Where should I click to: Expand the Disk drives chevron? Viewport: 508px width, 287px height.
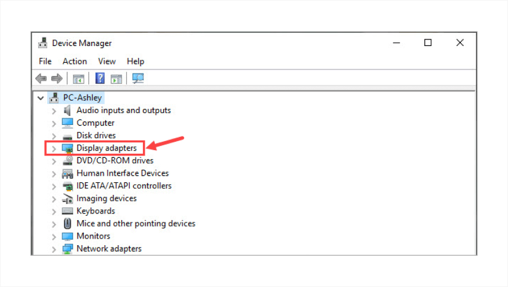click(x=54, y=136)
